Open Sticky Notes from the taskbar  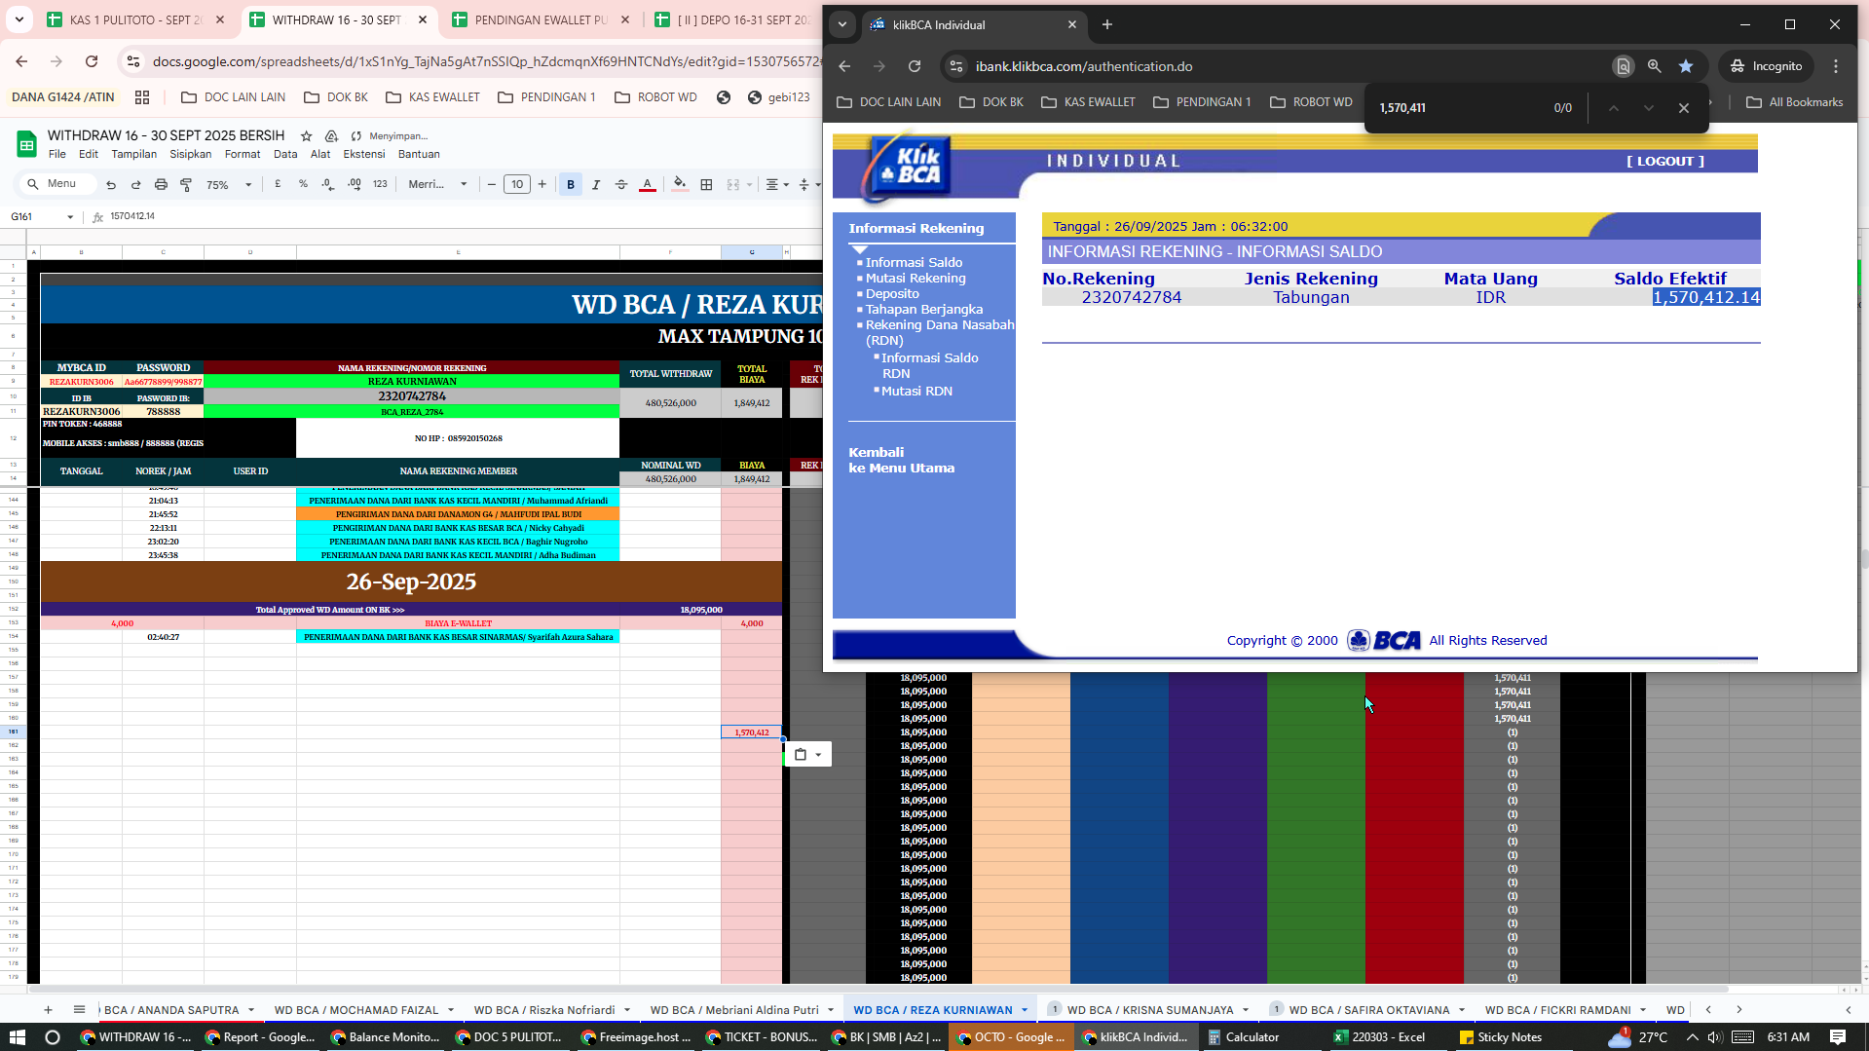pos(1500,1037)
